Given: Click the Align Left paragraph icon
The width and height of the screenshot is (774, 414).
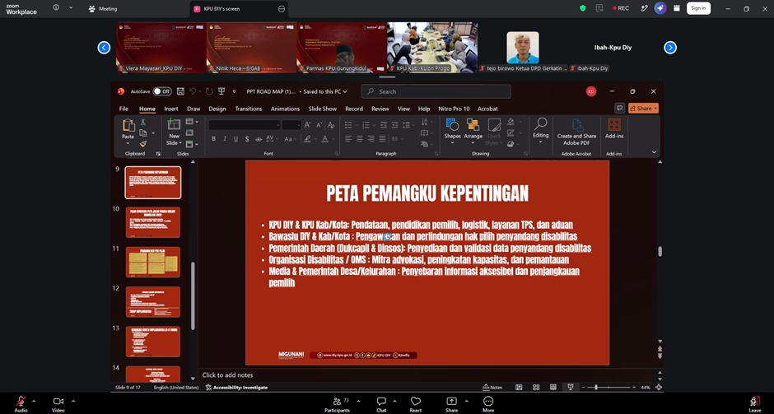Looking at the screenshot, I should pyautogui.click(x=348, y=139).
